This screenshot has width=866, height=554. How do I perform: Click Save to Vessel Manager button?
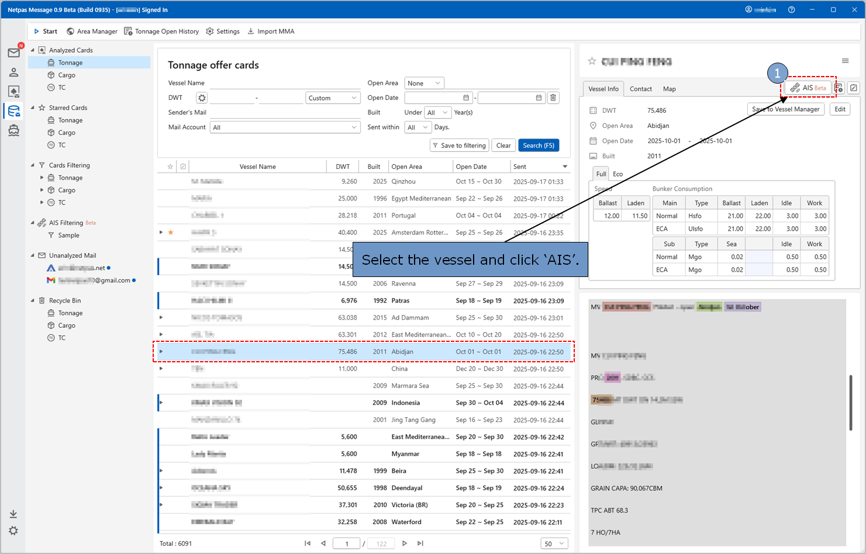click(785, 109)
